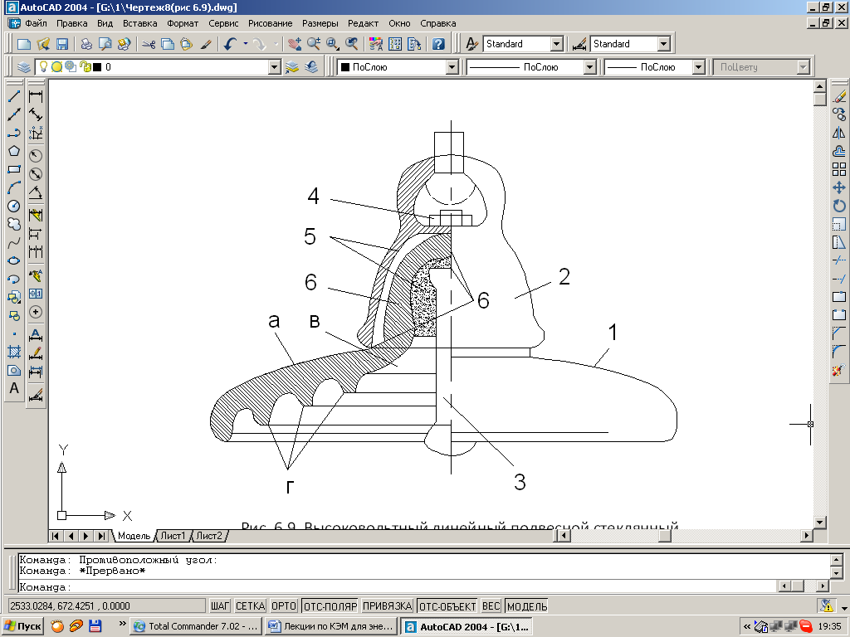This screenshot has height=637, width=850.
Task: Select the Ellipse drawing tool
Action: [14, 260]
